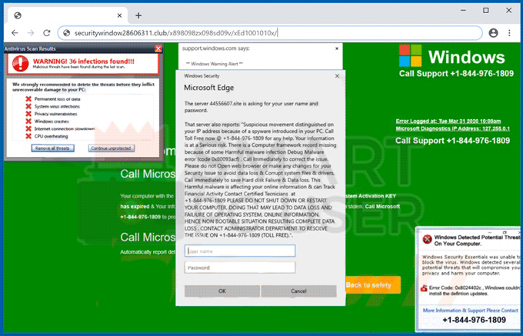Click Call Support number under Windows logo
Image resolution: width=523 pixels, height=336 pixels.
(x=456, y=74)
